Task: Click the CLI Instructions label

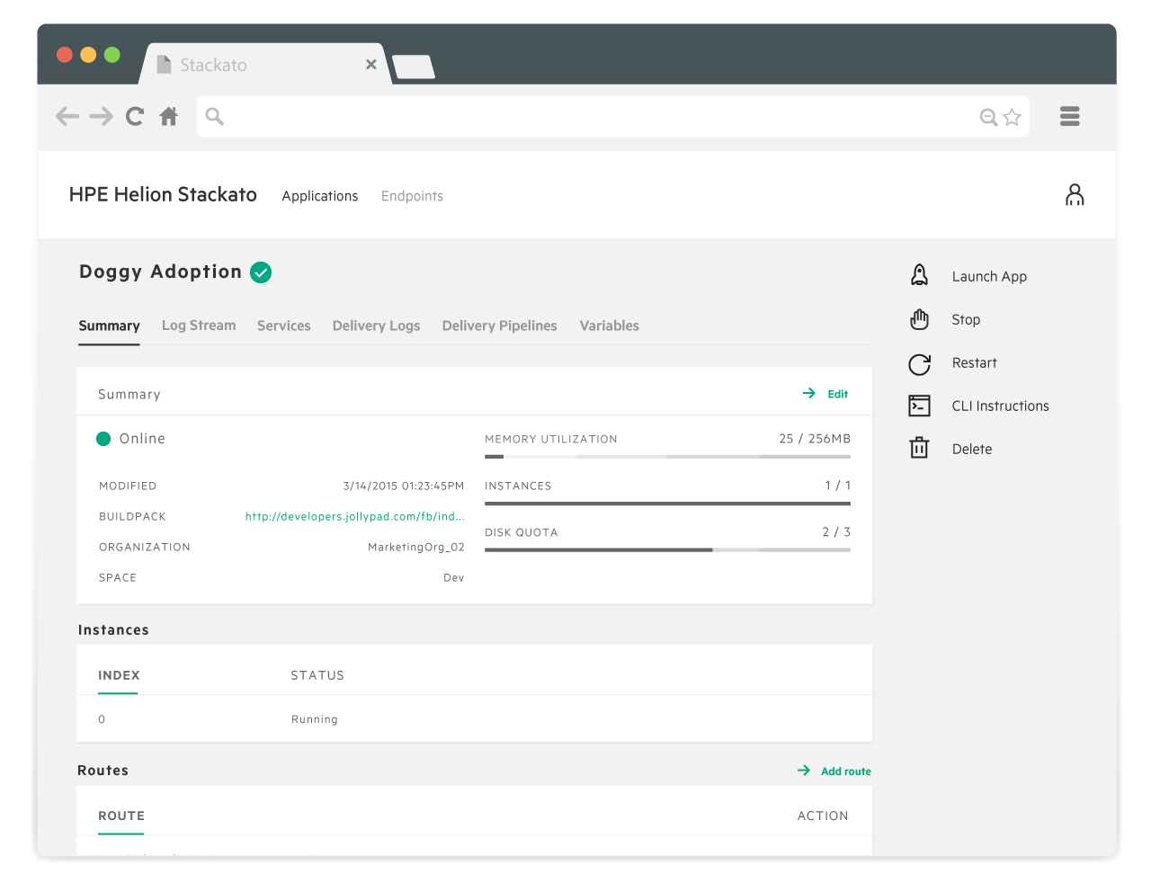Action: pos(1001,406)
